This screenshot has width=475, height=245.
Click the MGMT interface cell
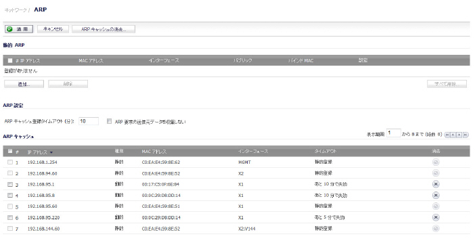point(244,162)
